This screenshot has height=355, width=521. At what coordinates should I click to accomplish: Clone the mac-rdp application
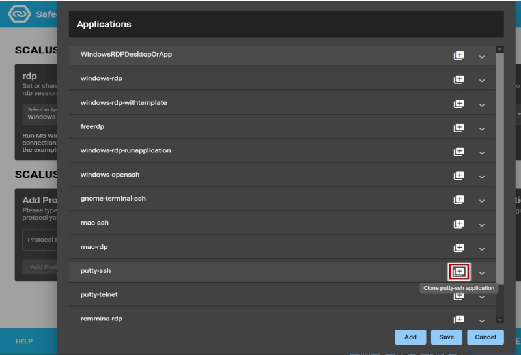(x=458, y=248)
